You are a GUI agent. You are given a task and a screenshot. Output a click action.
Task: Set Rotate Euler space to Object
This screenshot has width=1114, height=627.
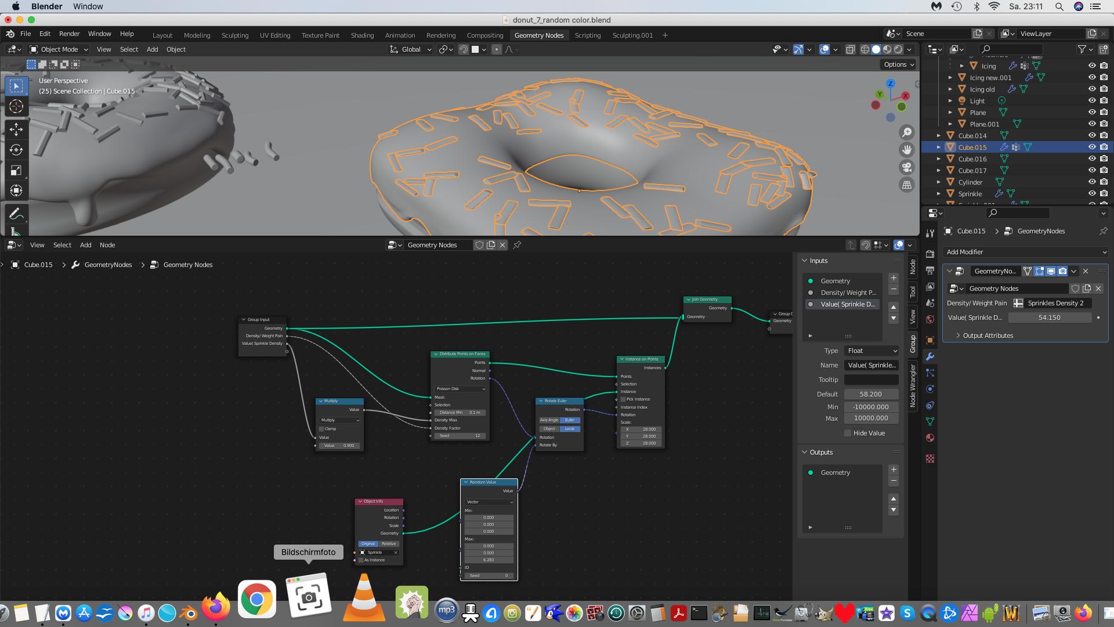pyautogui.click(x=549, y=429)
